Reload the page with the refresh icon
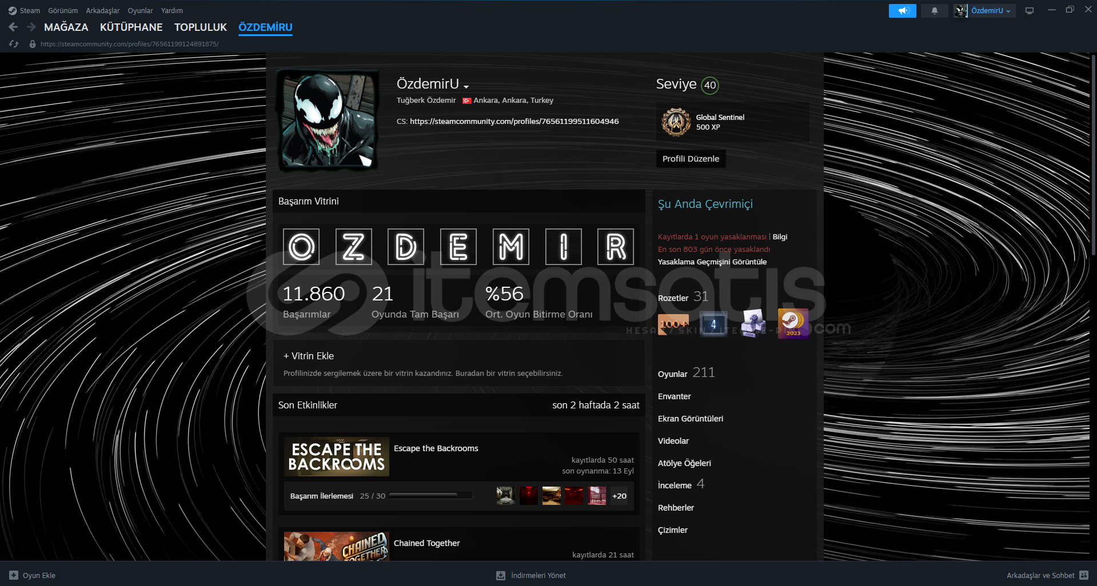1097x586 pixels. tap(14, 44)
